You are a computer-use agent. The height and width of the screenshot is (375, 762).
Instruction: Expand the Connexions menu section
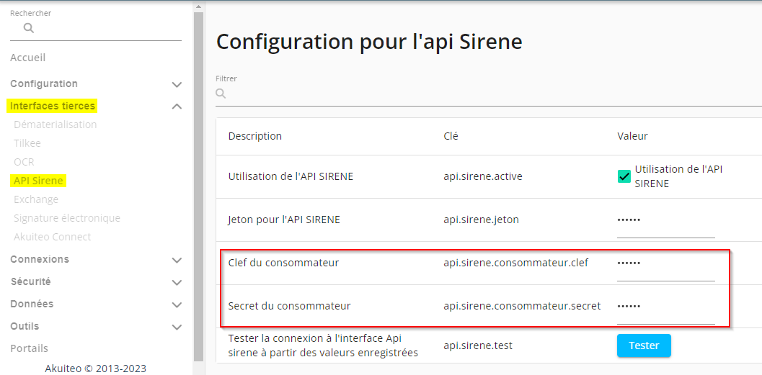[x=177, y=260]
